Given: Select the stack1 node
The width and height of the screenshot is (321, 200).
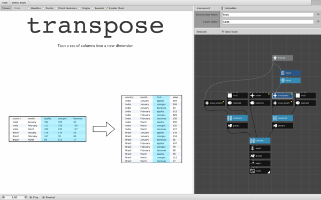Looking at the screenshot, I should point(260,148).
